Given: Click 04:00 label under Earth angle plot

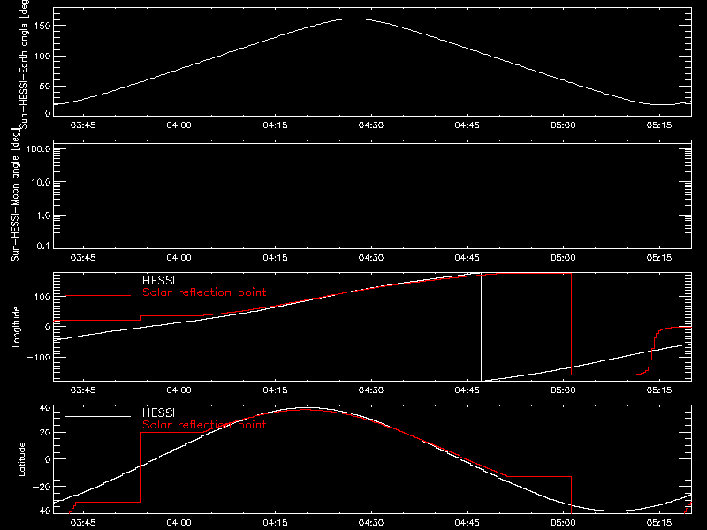Looking at the screenshot, I should 179,125.
